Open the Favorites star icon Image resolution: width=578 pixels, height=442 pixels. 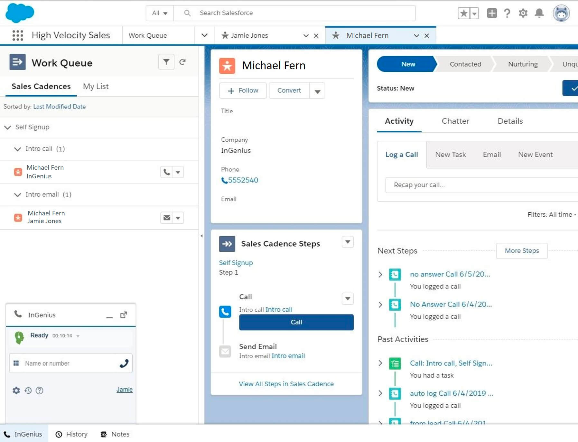464,13
